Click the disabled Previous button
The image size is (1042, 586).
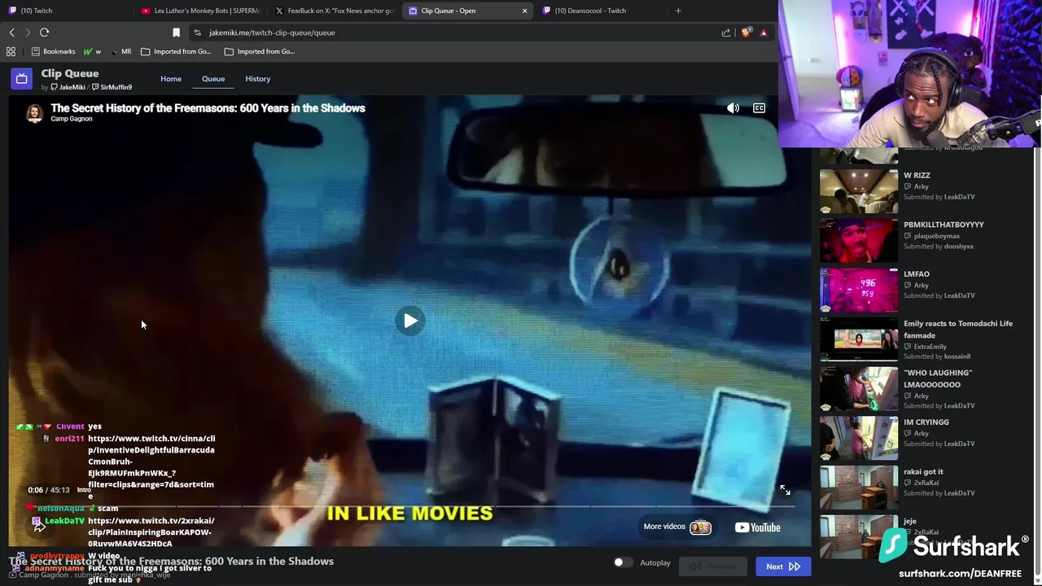coord(713,566)
